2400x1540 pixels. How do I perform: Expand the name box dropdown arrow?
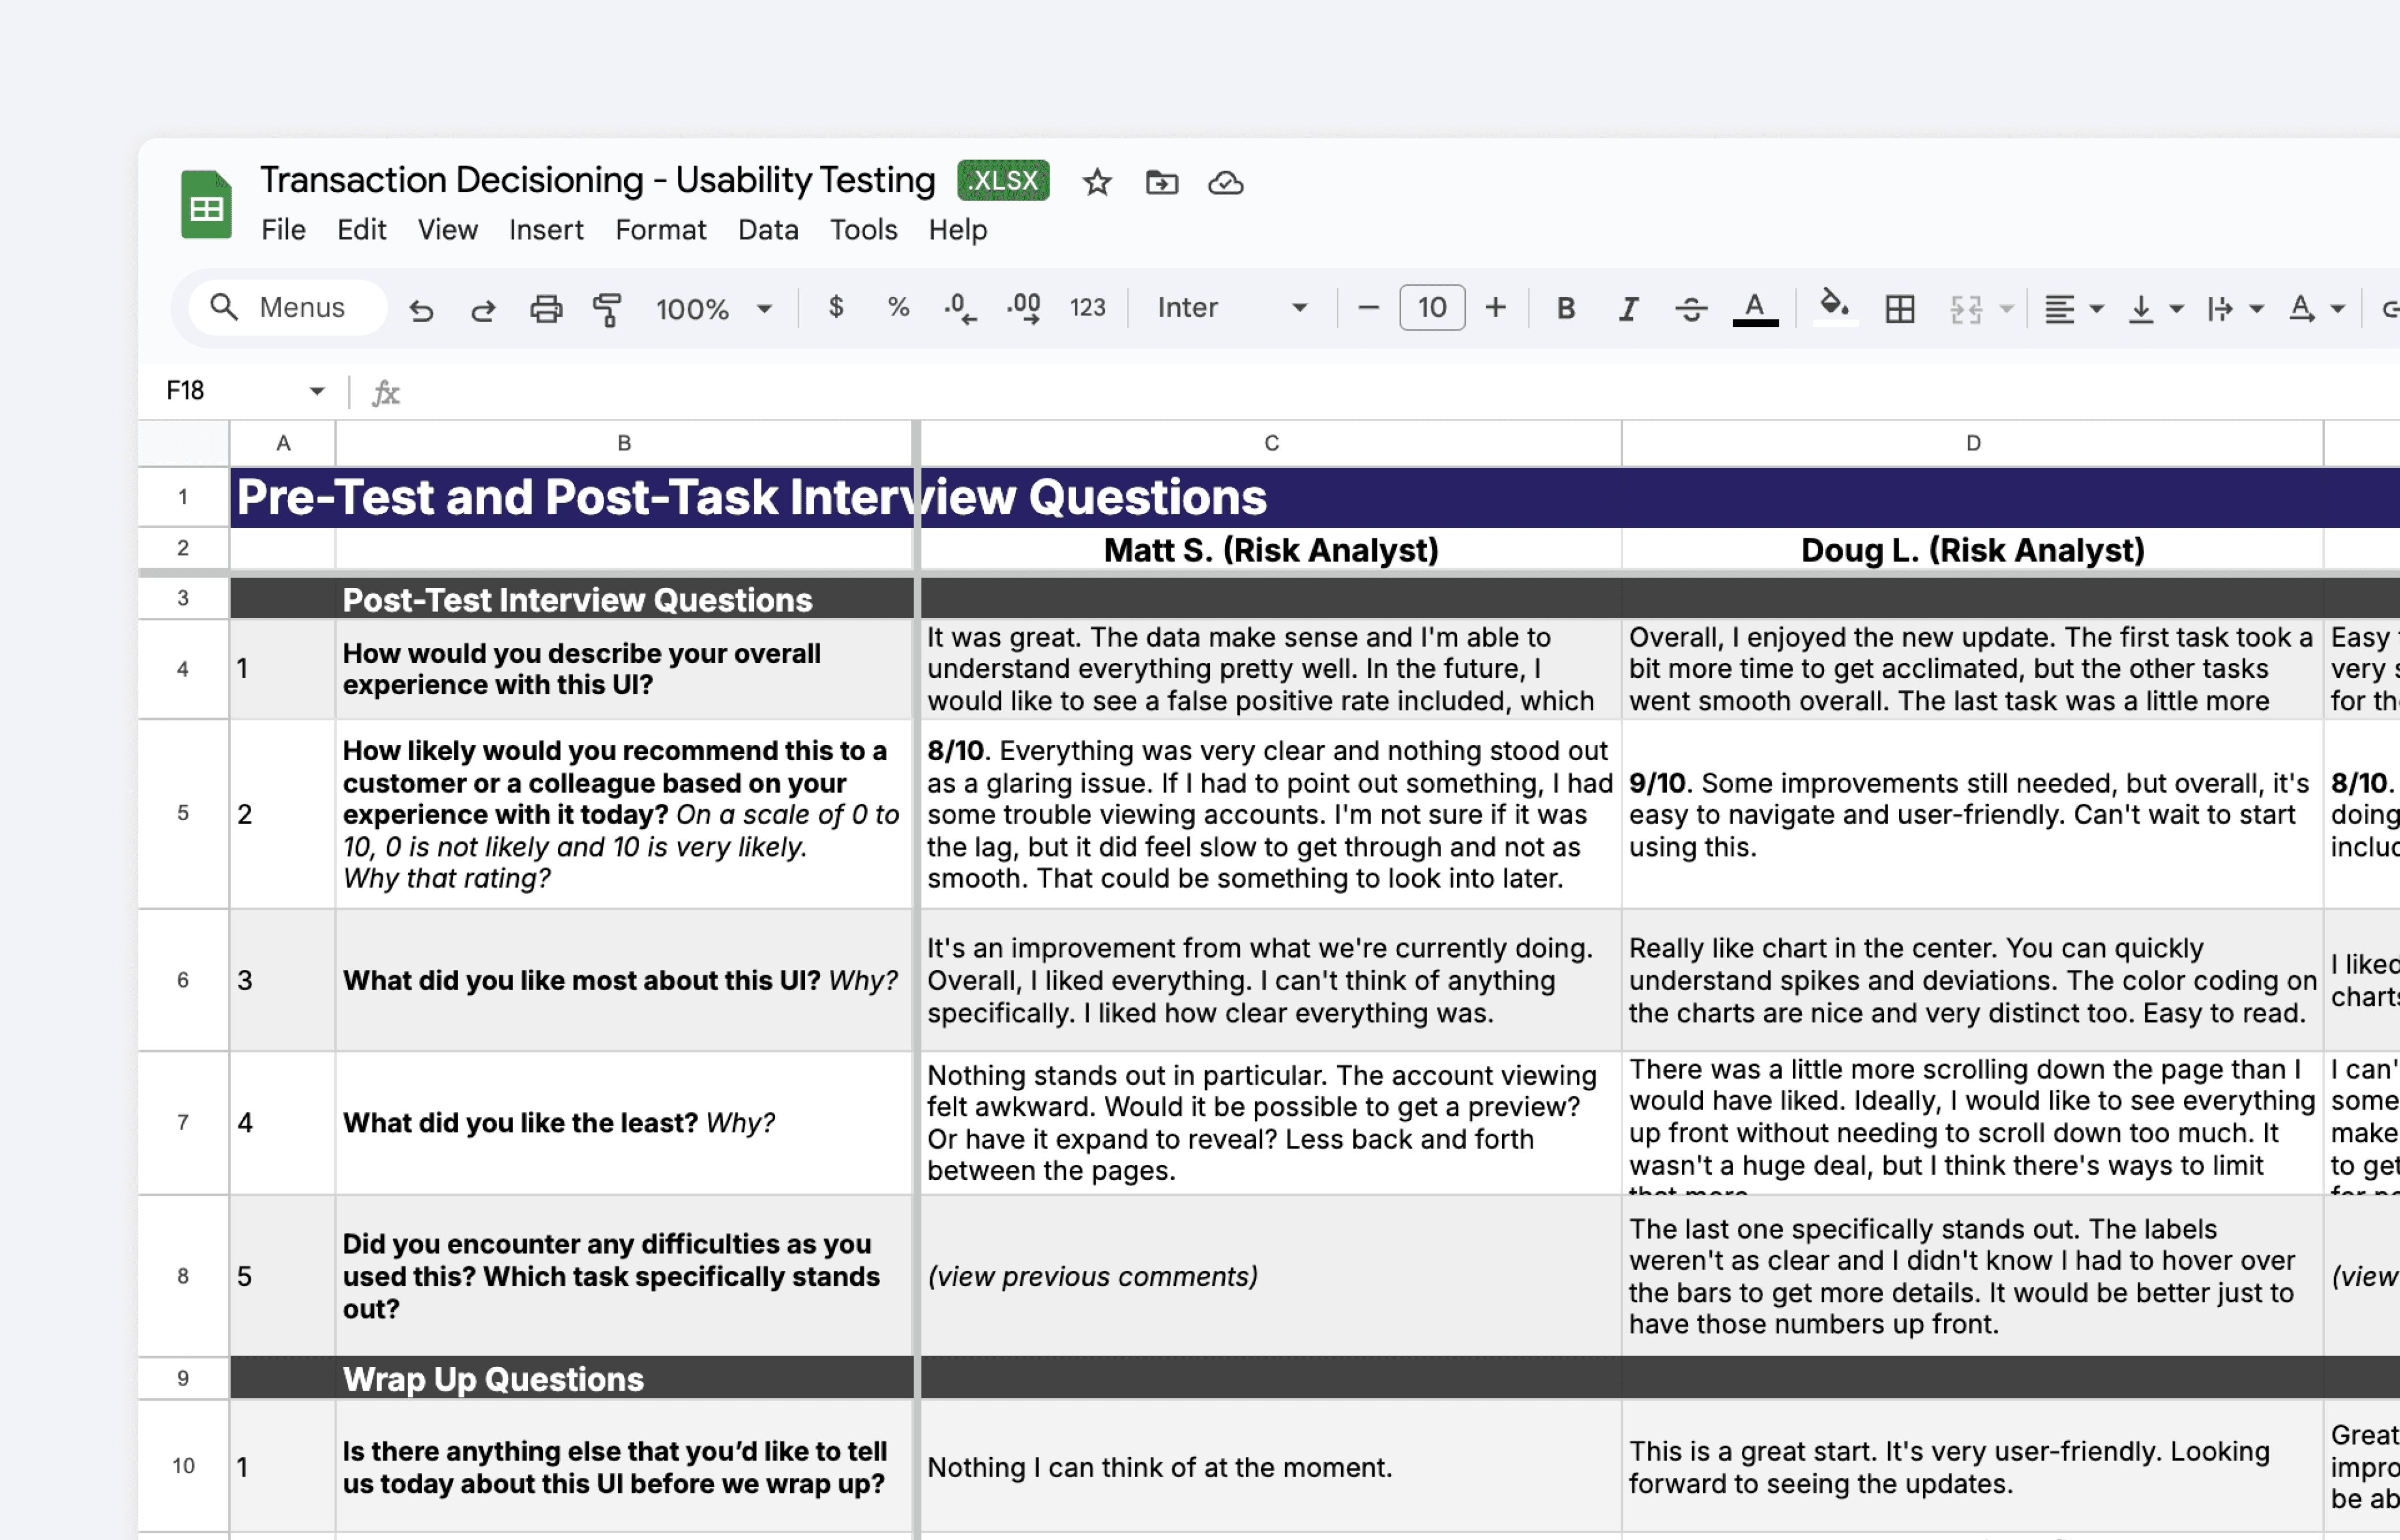(316, 391)
